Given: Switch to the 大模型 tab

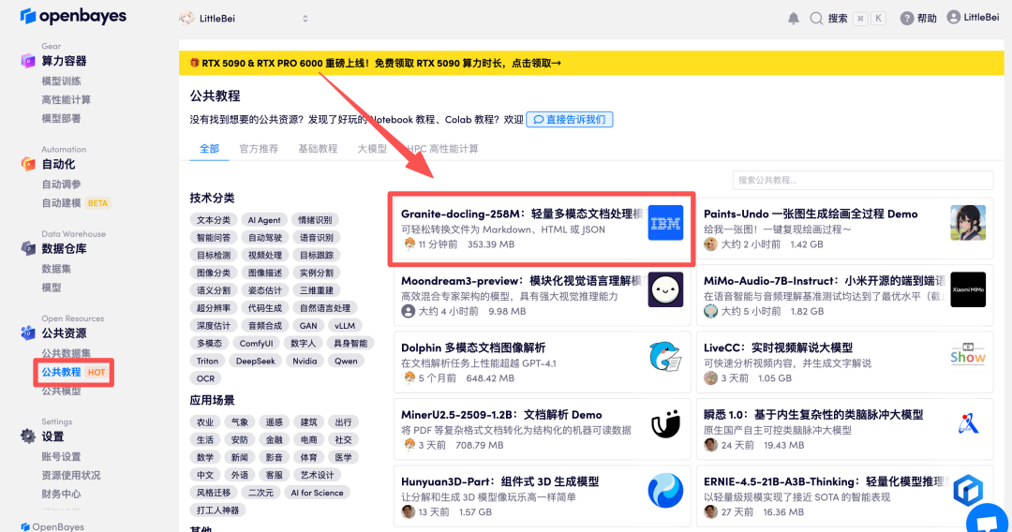Looking at the screenshot, I should pyautogui.click(x=372, y=149).
